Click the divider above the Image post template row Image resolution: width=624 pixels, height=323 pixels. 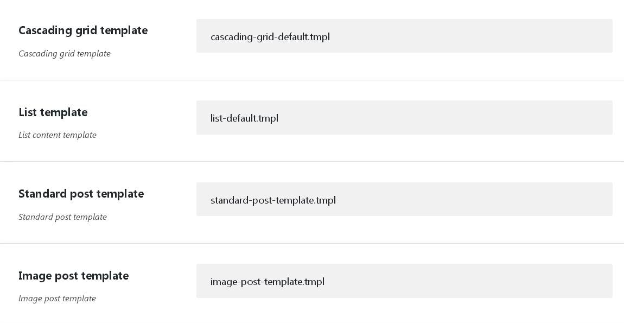coord(312,244)
